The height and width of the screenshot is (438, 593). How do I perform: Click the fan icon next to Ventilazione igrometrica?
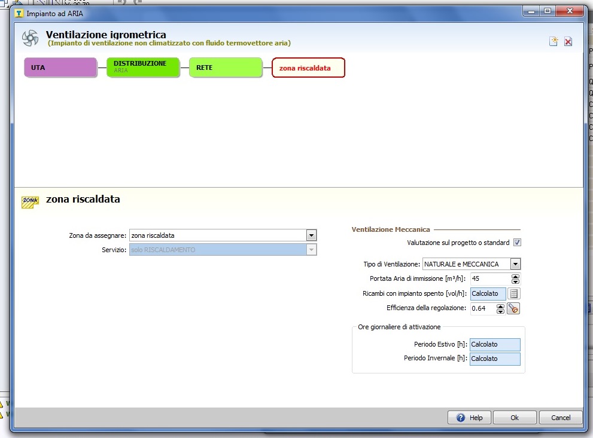click(30, 38)
